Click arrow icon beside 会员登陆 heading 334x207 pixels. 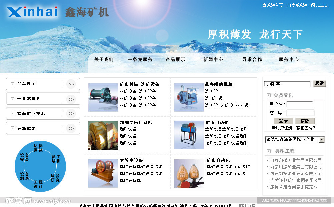[x=269, y=95]
